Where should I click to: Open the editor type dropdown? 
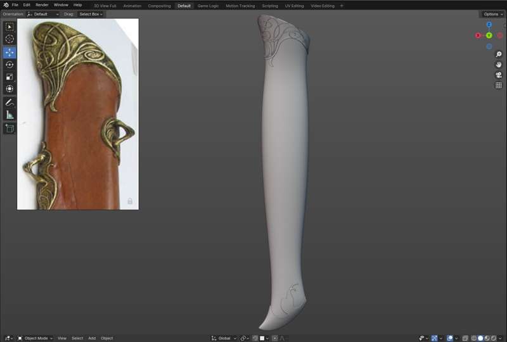point(8,338)
